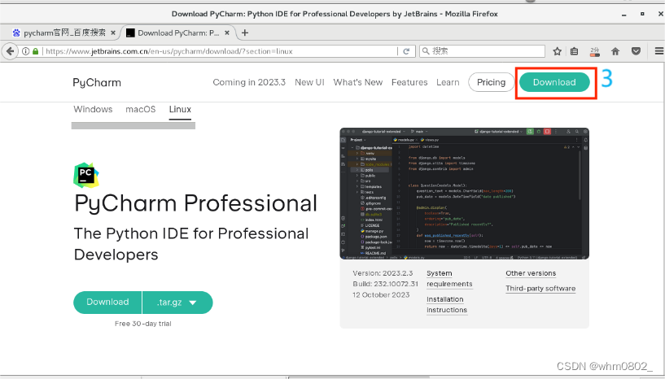Open Third-party software link
665x379 pixels.
pos(540,288)
